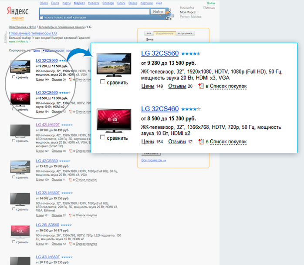This screenshot has height=265, width=304.
Task: View Цены 121 for LG 32LM580T
Action: 42,215
